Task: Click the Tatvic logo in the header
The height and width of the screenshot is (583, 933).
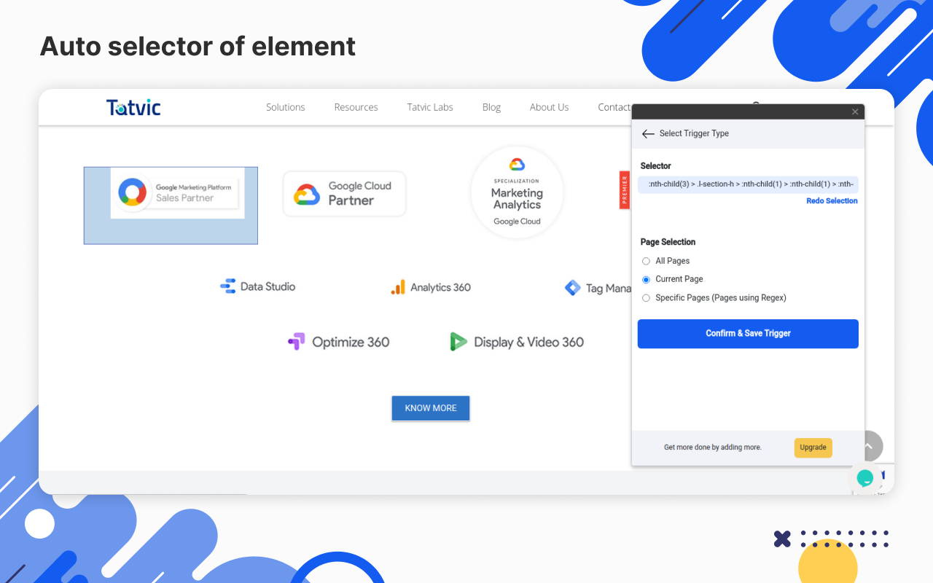Action: pyautogui.click(x=133, y=107)
